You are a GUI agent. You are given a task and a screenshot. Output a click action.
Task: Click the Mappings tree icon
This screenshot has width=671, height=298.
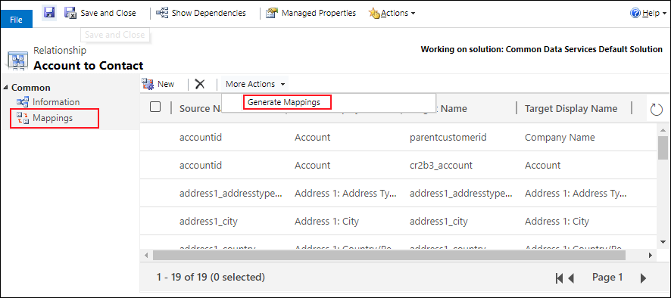coord(23,118)
